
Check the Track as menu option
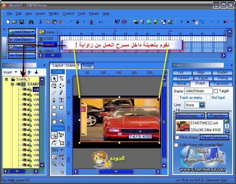(176, 98)
